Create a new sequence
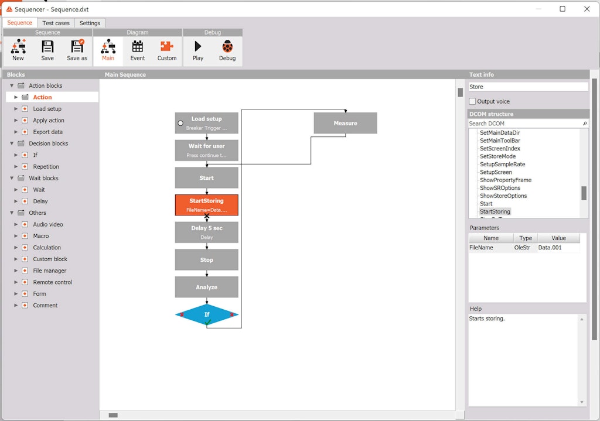The height and width of the screenshot is (421, 600). coord(18,50)
